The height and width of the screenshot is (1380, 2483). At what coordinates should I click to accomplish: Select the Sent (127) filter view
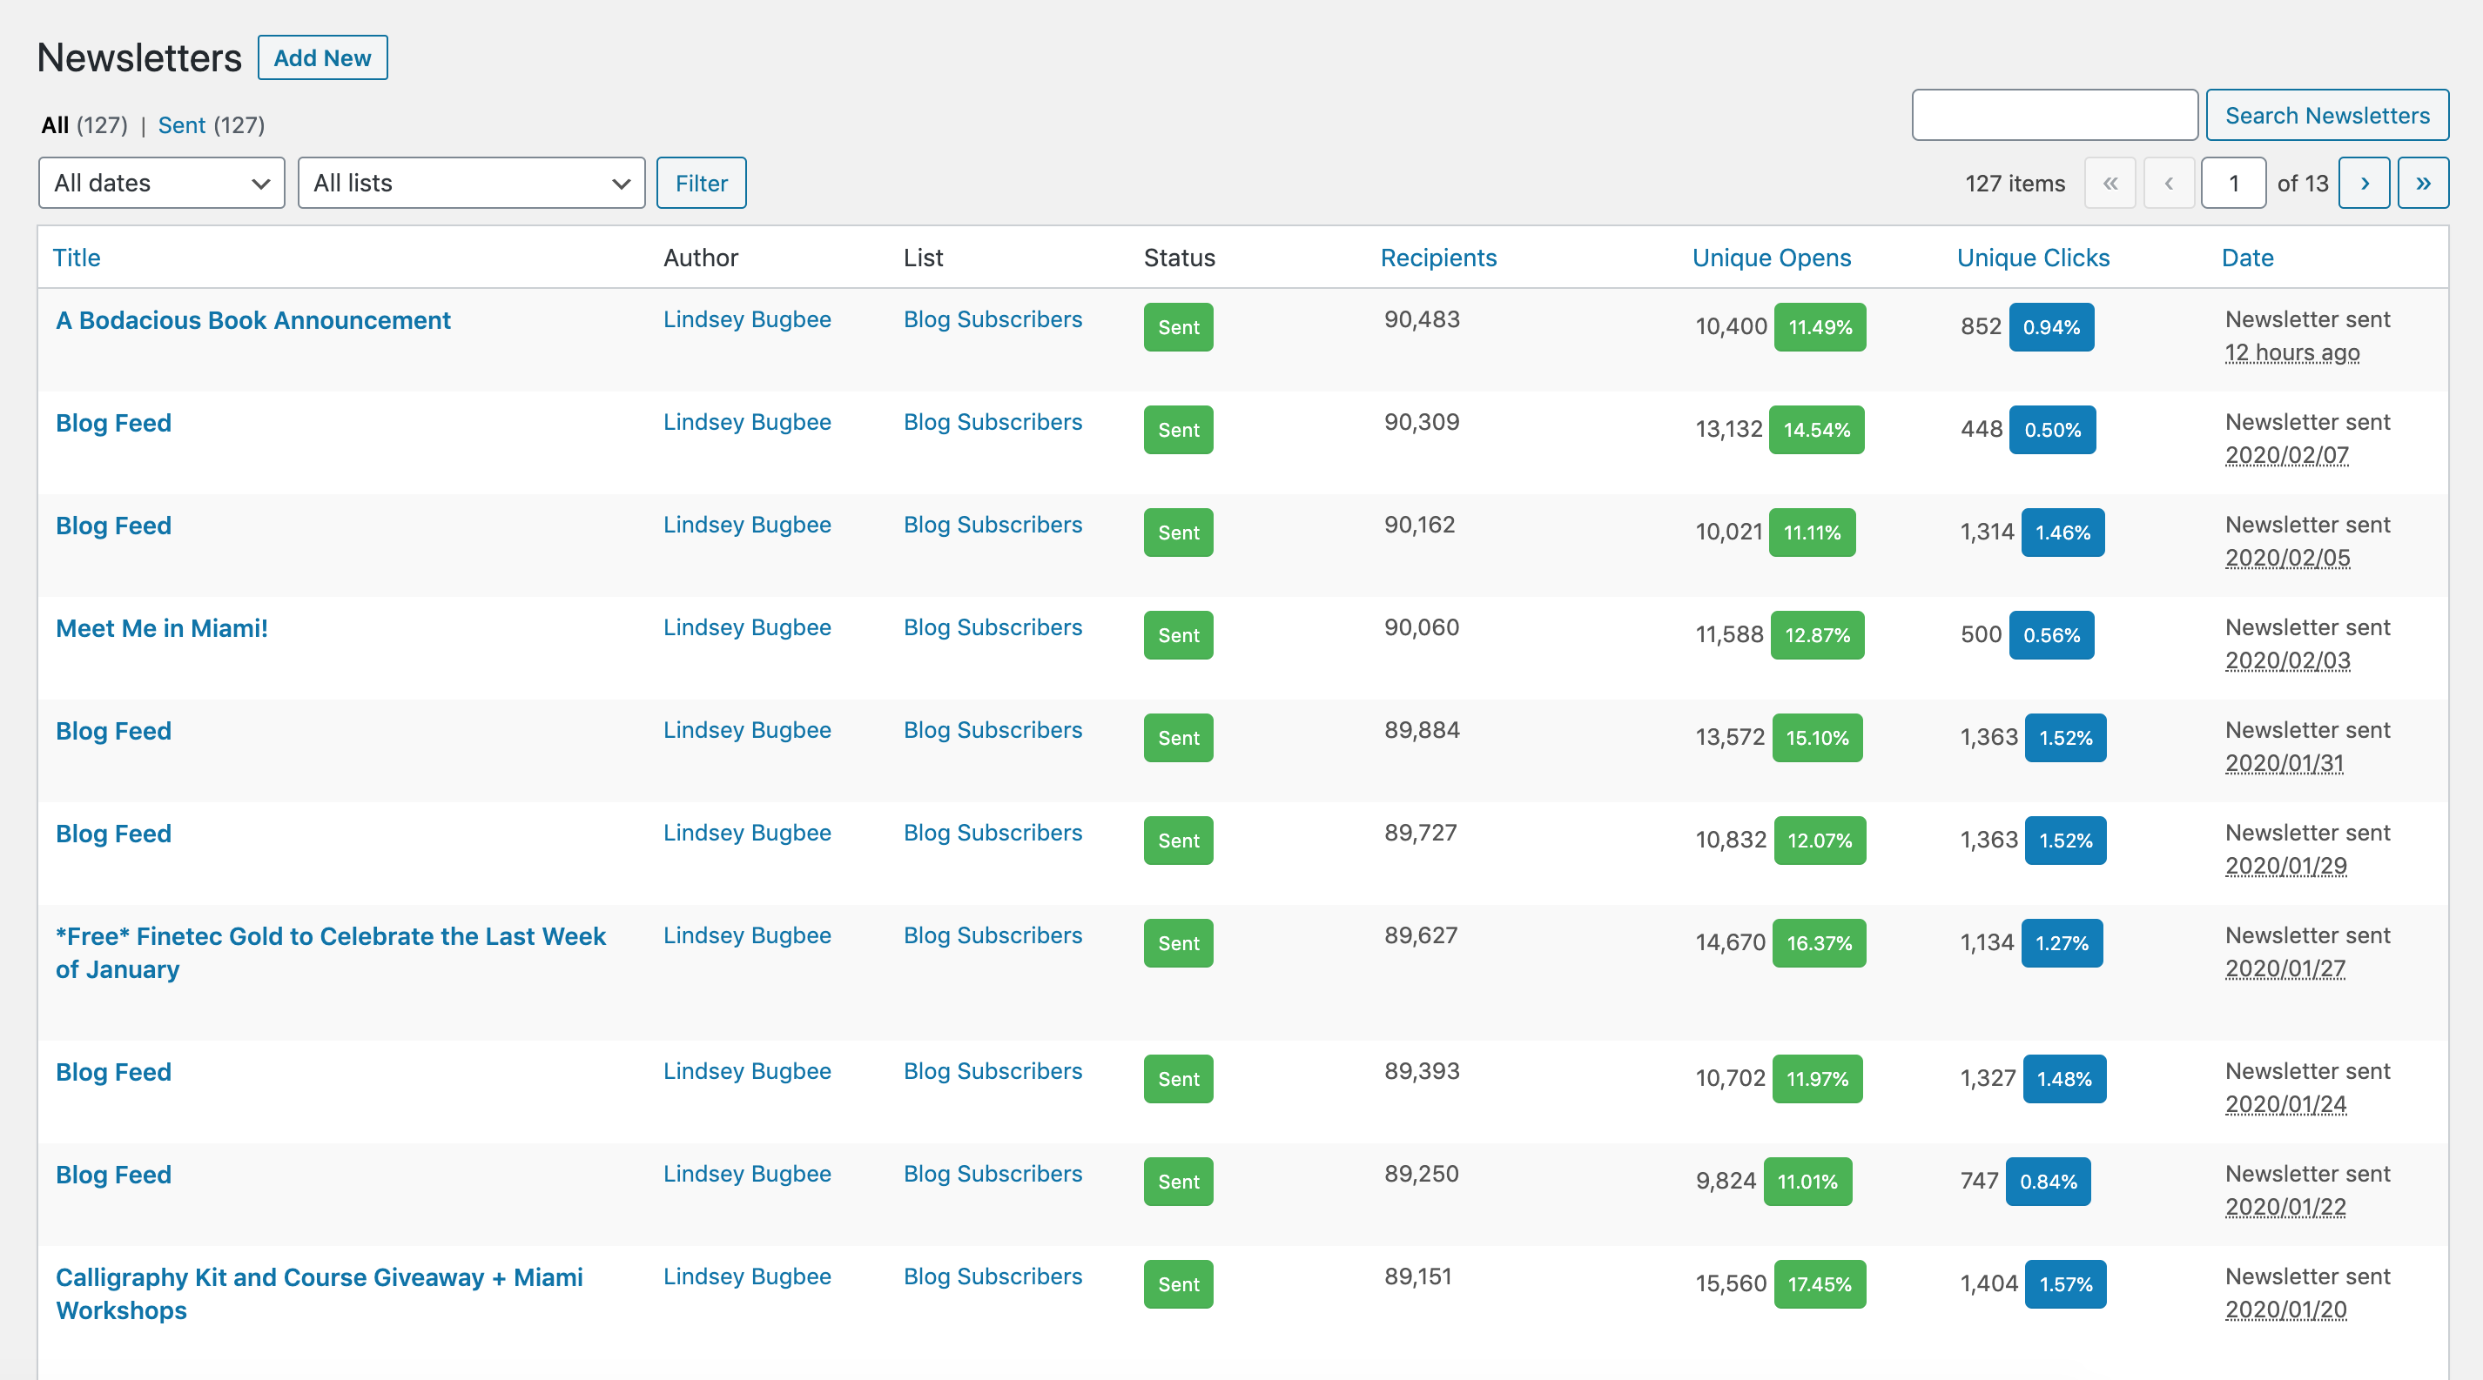[211, 125]
